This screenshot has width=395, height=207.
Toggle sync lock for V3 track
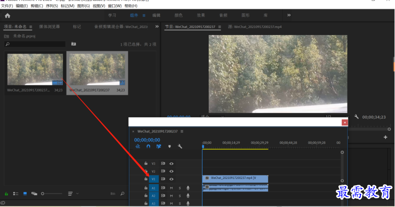click(x=163, y=163)
